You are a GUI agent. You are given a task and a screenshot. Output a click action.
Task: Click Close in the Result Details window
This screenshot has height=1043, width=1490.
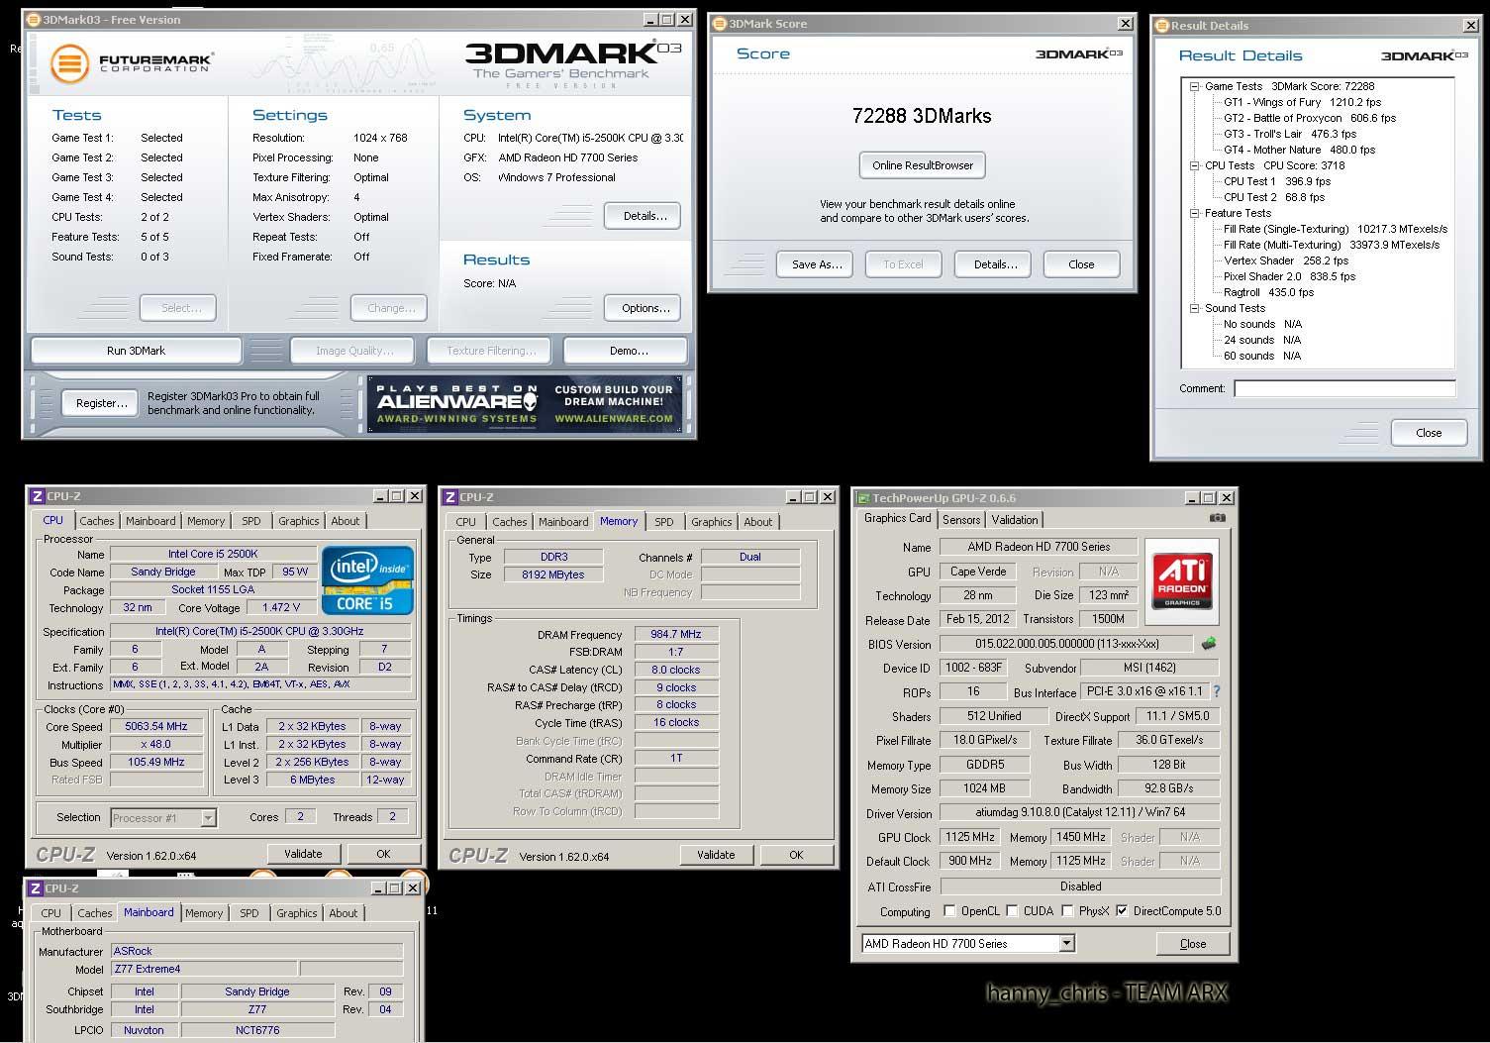point(1429,433)
